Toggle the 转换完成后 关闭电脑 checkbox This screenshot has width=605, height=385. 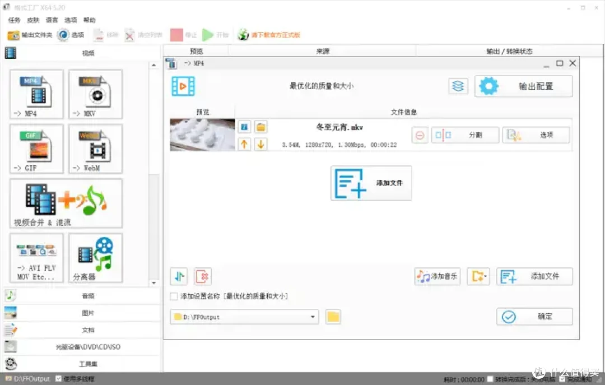(490, 379)
